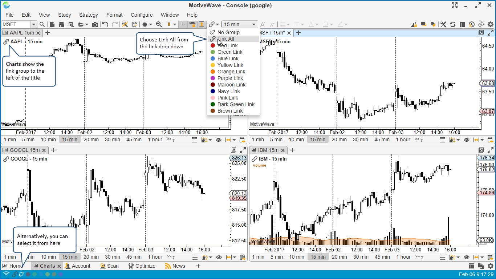496x279 pixels.
Task: Choose Link All from the dropdown
Action: [x=233, y=39]
